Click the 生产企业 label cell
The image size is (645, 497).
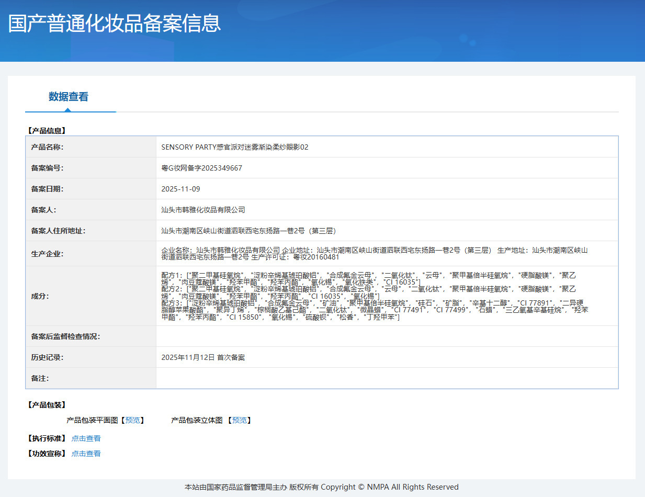pos(91,254)
